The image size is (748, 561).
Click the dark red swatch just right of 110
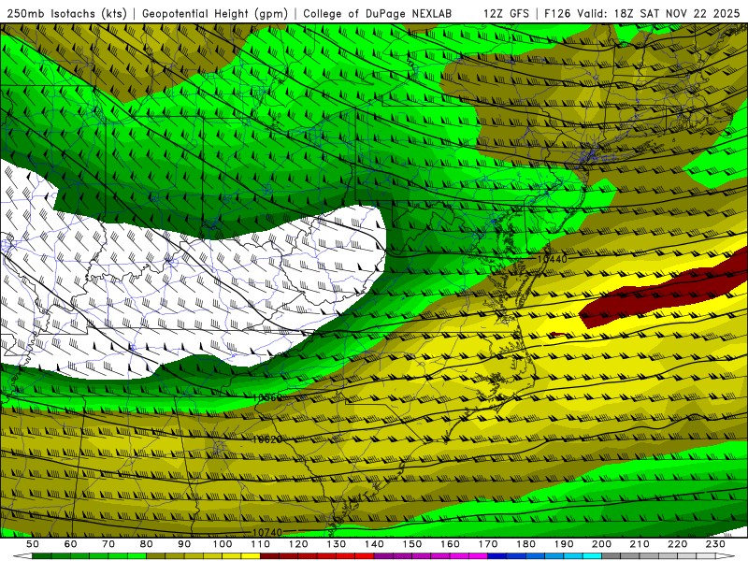[270, 556]
